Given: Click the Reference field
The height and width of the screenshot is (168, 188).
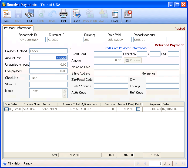Looking at the screenshot, I should 168,73.
